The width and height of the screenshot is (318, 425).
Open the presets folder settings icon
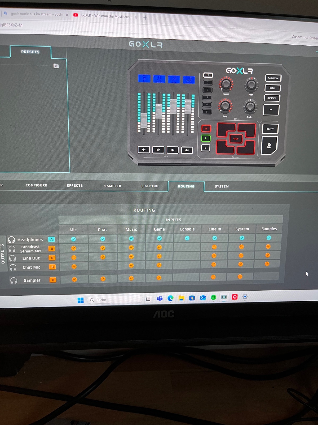coord(56,66)
